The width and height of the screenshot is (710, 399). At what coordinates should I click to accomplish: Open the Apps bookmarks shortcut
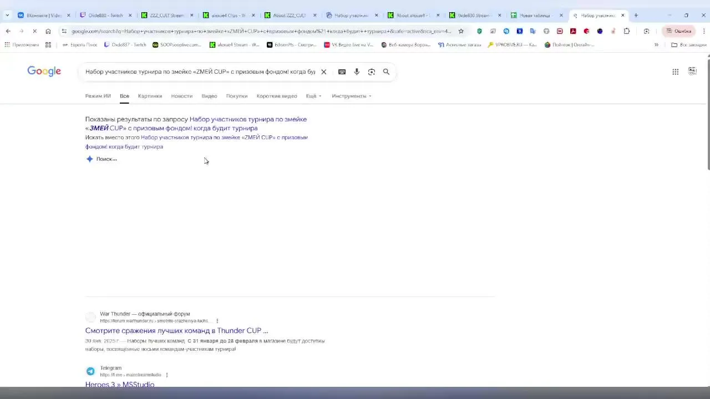pyautogui.click(x=22, y=45)
